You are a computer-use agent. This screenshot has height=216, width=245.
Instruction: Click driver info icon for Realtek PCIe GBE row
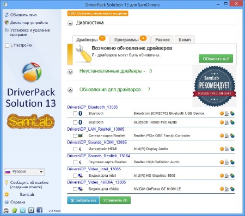tap(227, 135)
